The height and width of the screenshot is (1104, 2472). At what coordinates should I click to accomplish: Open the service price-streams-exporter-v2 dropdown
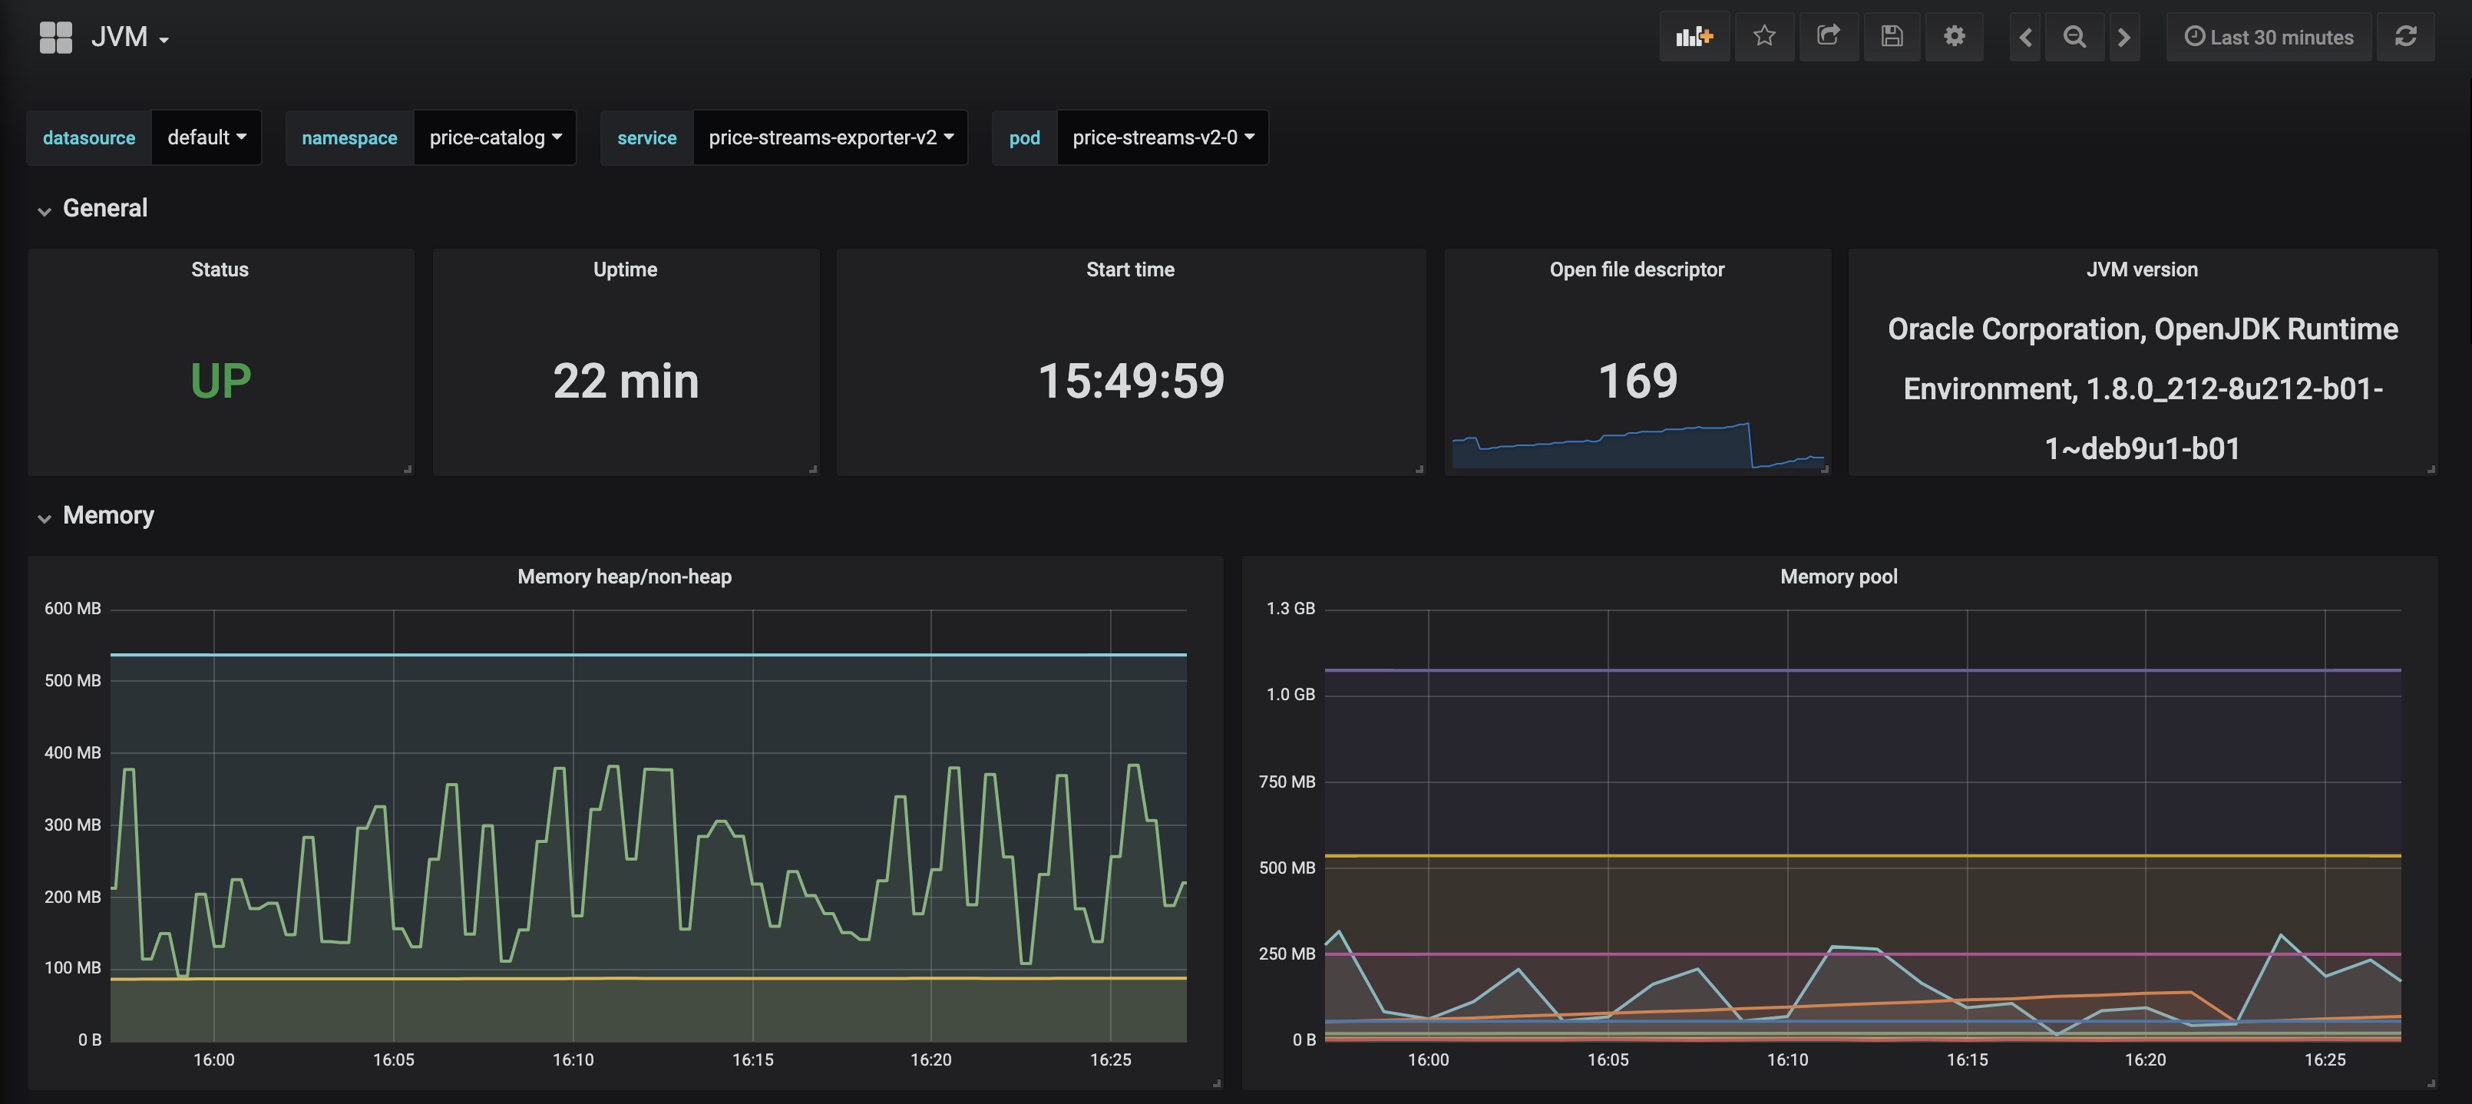(830, 137)
